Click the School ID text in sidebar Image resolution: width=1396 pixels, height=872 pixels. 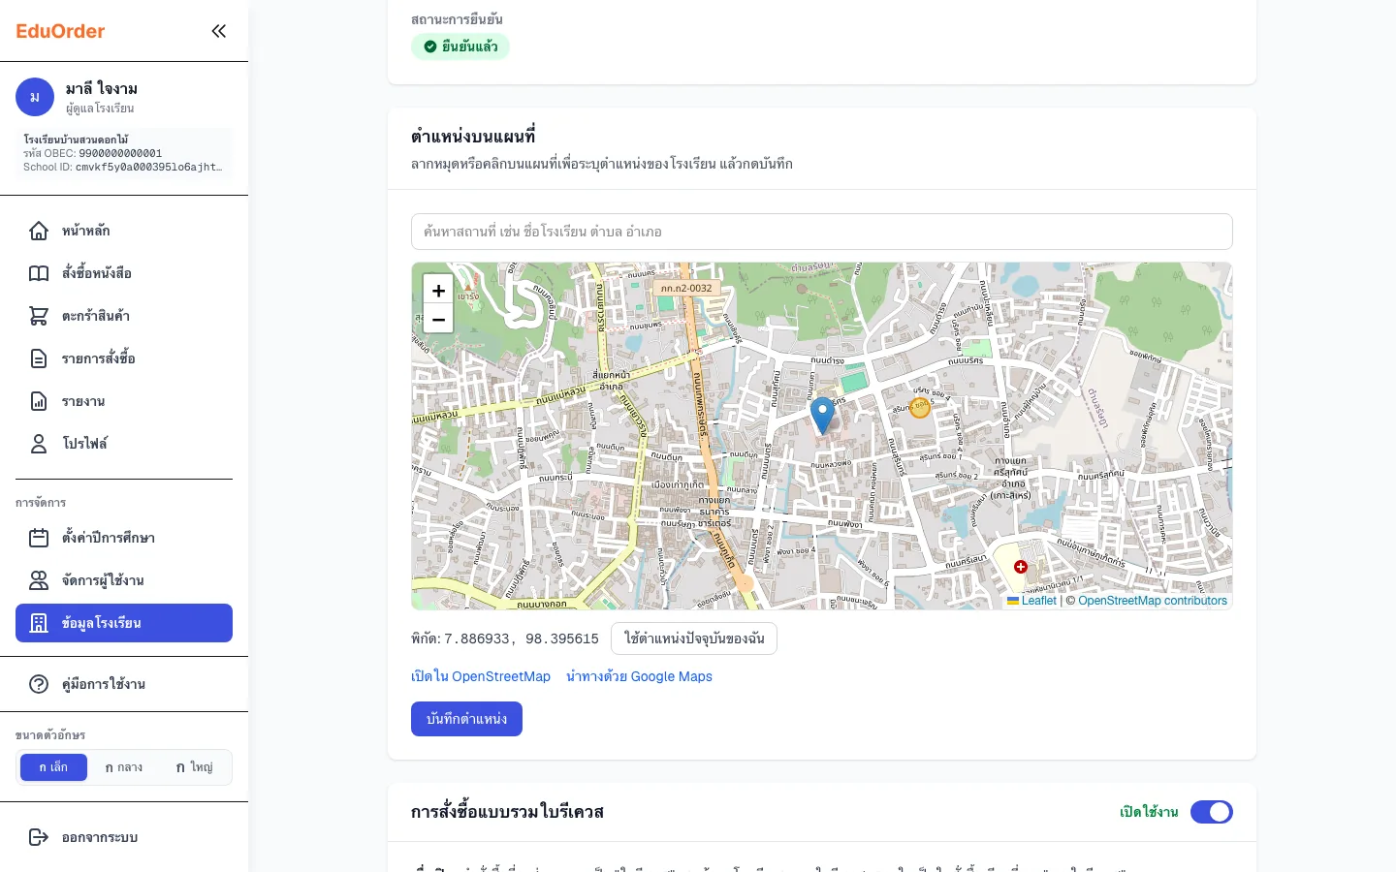pos(123,167)
